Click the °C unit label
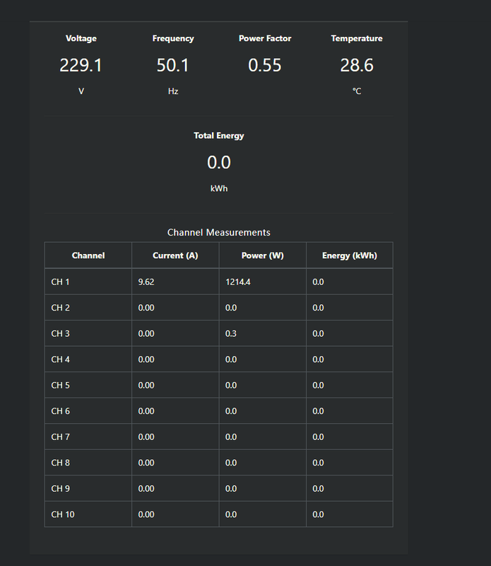This screenshot has height=566, width=491. (357, 91)
